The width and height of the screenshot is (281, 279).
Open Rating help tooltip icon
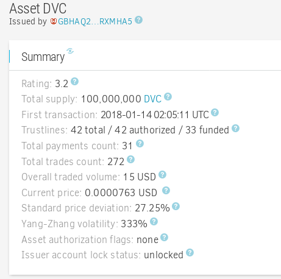tap(74, 82)
